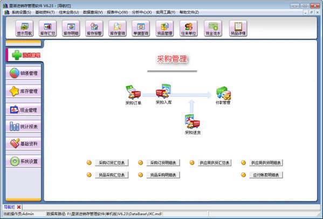This screenshot has height=219, width=323.
Task: Open the 货品详情 toolbar icon
Action: [238, 29]
